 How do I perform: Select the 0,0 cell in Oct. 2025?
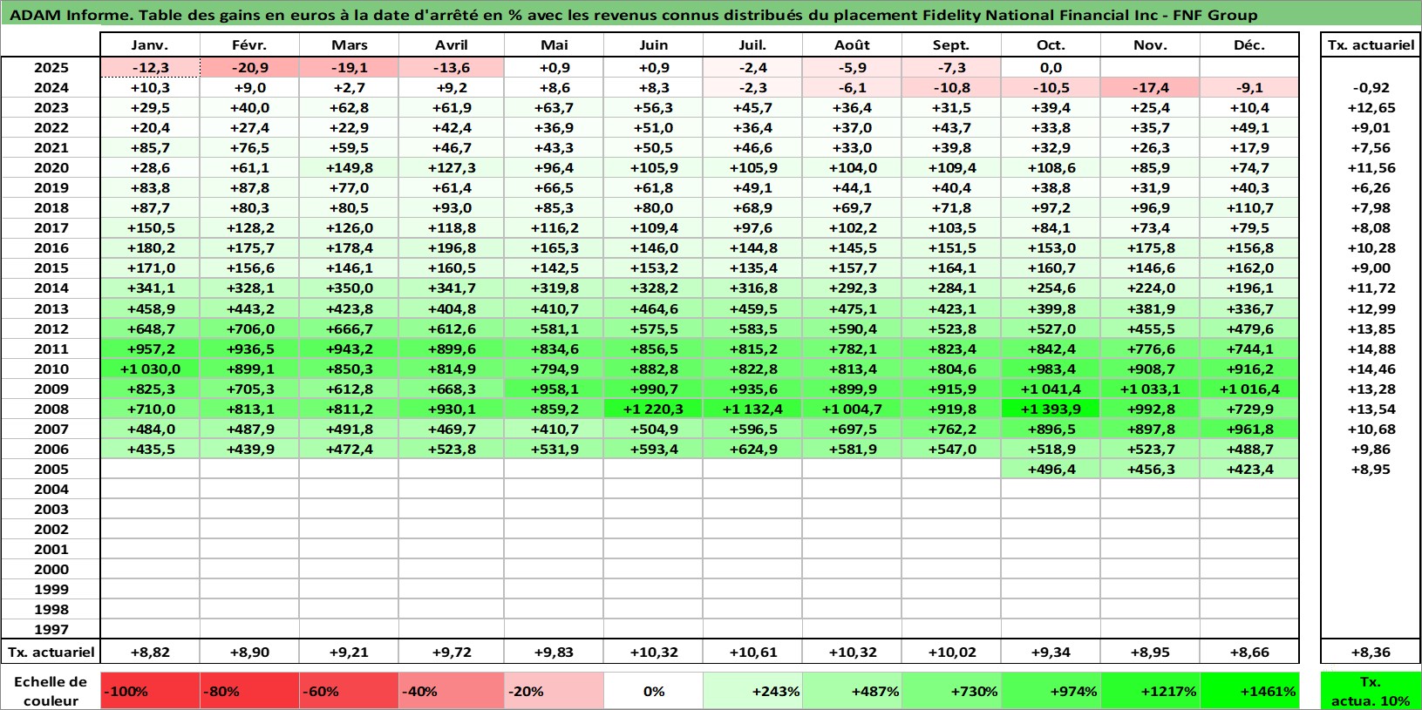pos(1051,67)
